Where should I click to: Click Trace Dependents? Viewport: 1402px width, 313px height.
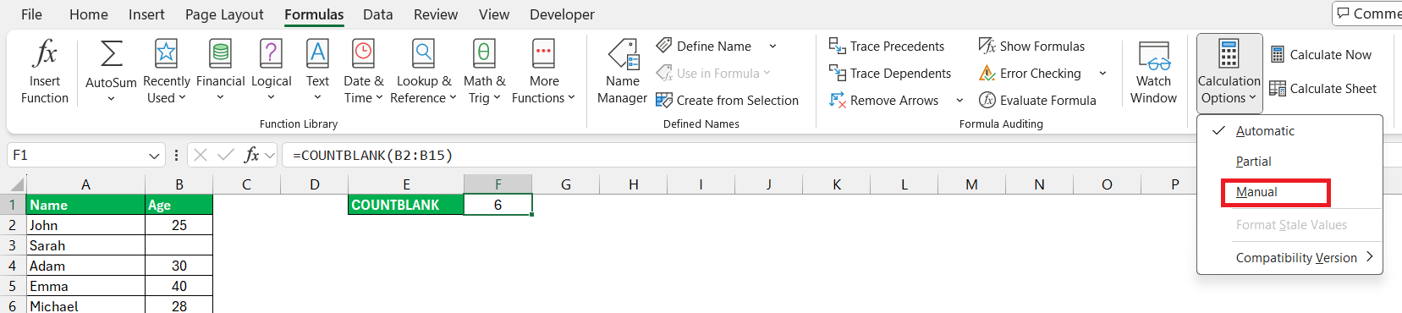coord(890,73)
